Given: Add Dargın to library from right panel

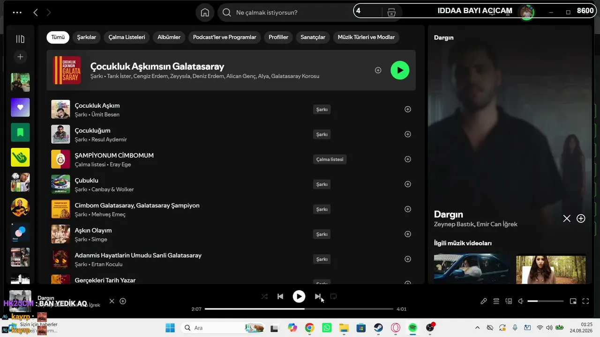Looking at the screenshot, I should [x=581, y=219].
